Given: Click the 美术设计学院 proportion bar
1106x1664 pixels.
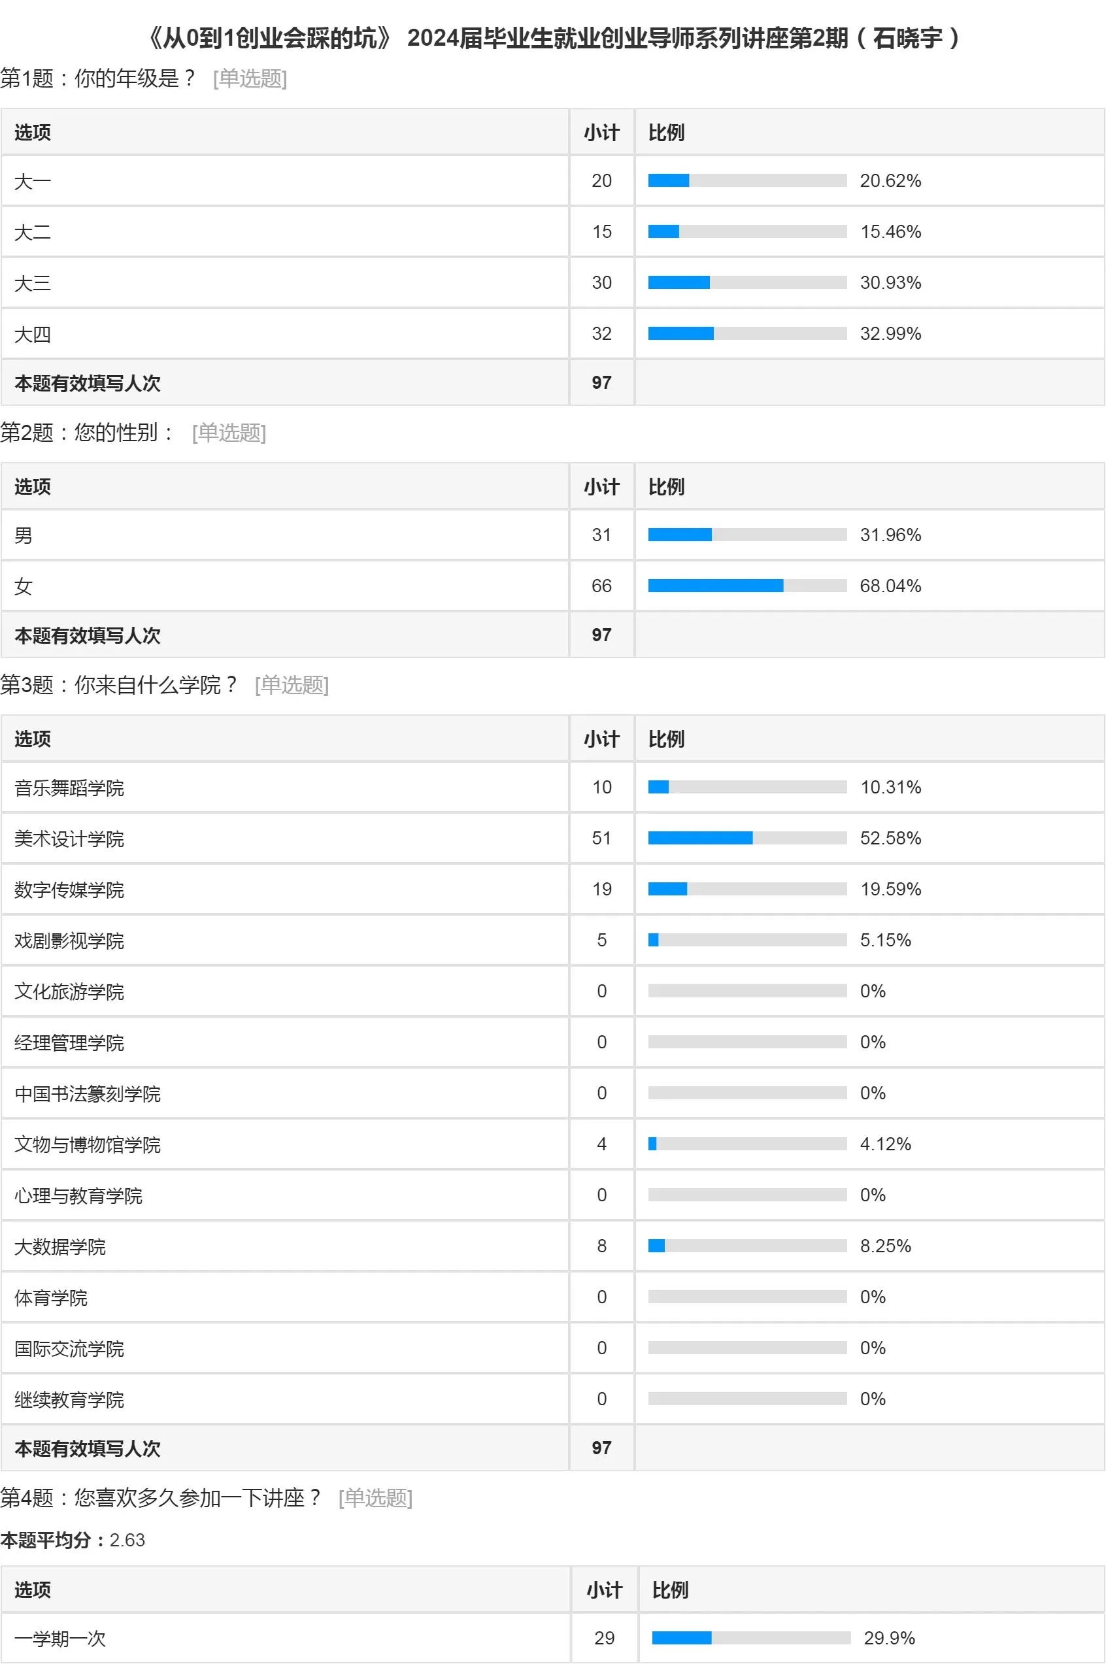Looking at the screenshot, I should pyautogui.click(x=747, y=839).
